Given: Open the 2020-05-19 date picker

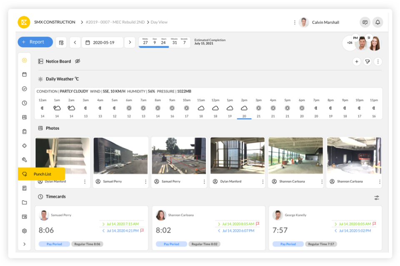Looking at the screenshot, I should pyautogui.click(x=104, y=42).
